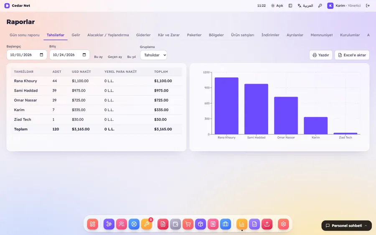Switch to the Gelir tab
The image size is (376, 235).
pyautogui.click(x=76, y=35)
